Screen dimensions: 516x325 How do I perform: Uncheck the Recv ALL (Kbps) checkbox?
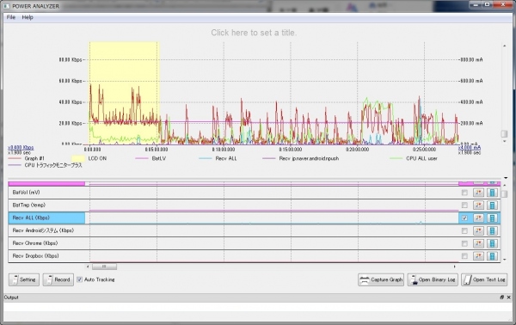[x=464, y=218]
